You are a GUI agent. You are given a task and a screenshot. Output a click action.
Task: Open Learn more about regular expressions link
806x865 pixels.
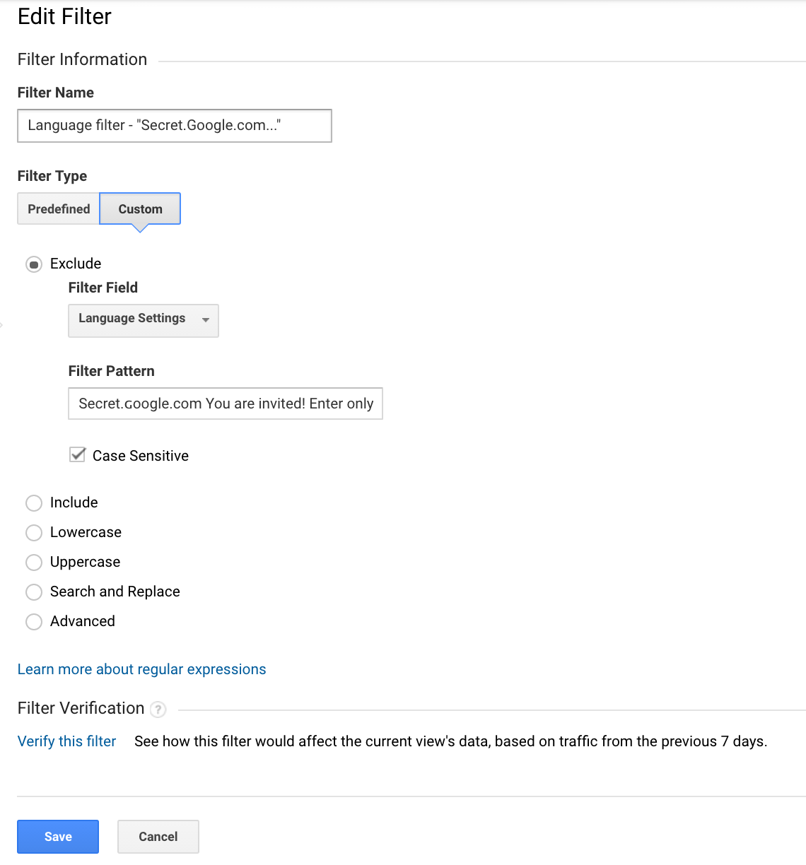[x=142, y=669]
